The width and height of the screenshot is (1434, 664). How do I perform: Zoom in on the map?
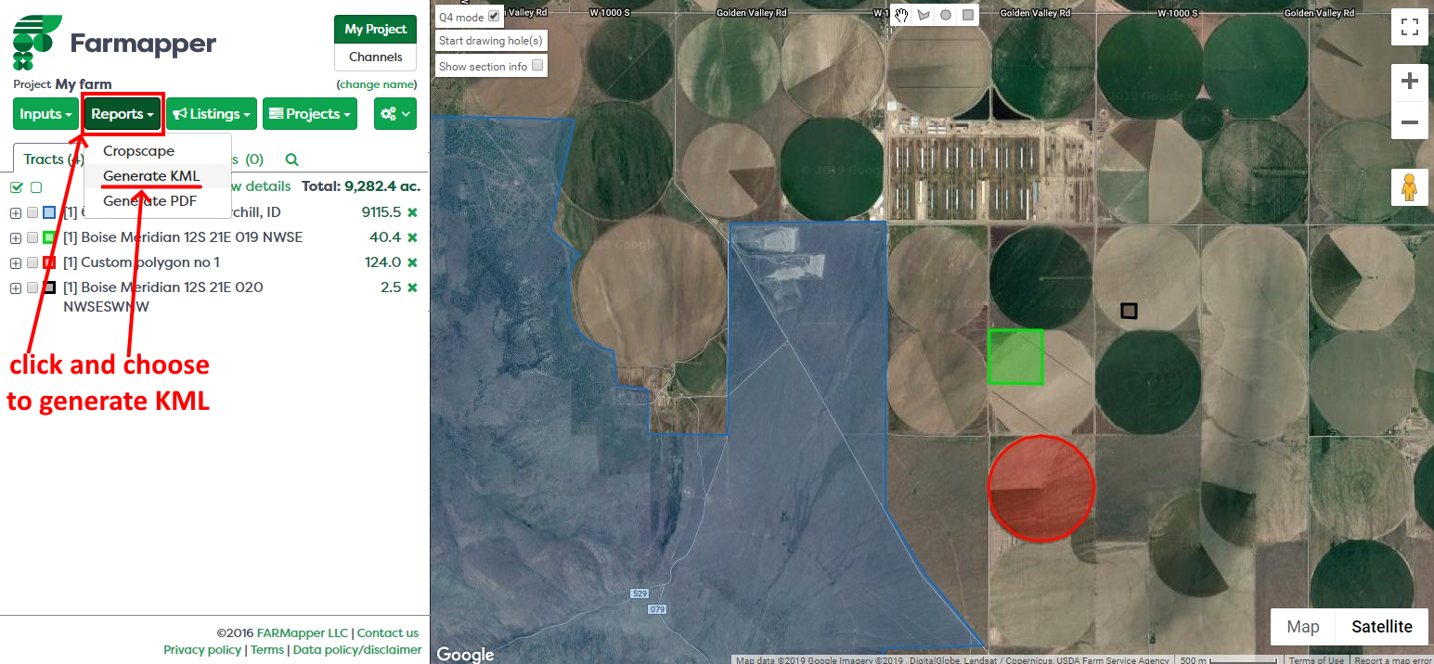coord(1409,82)
